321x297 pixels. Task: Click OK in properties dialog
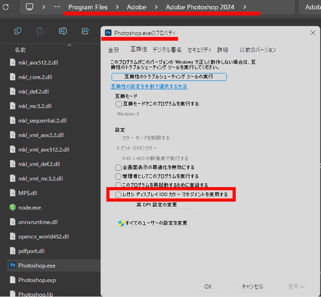coord(208,287)
